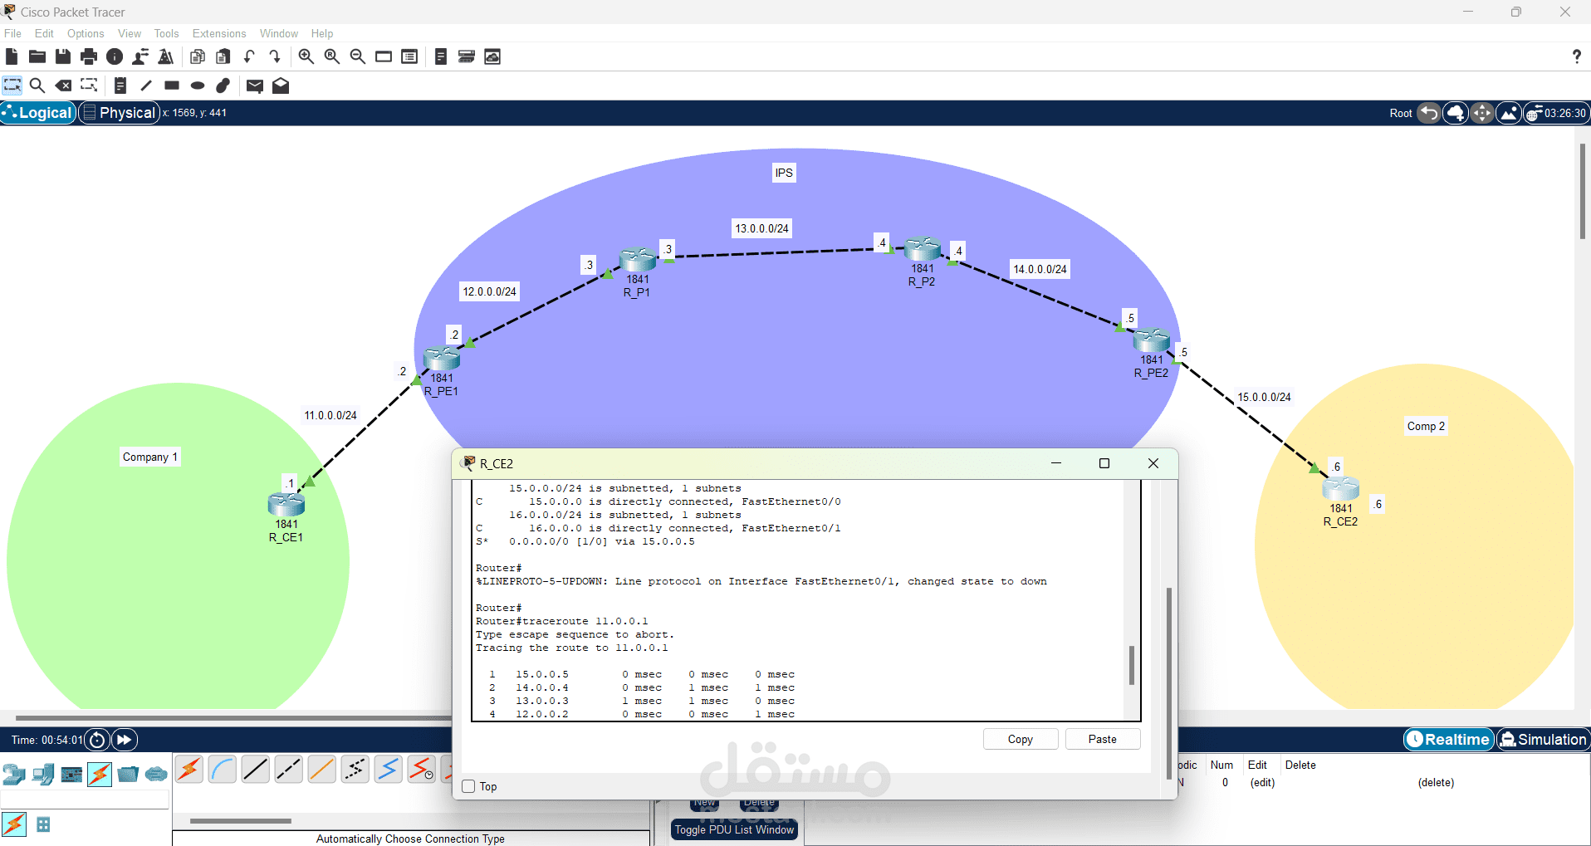Open the Extensions menu
The width and height of the screenshot is (1591, 846).
[219, 33]
